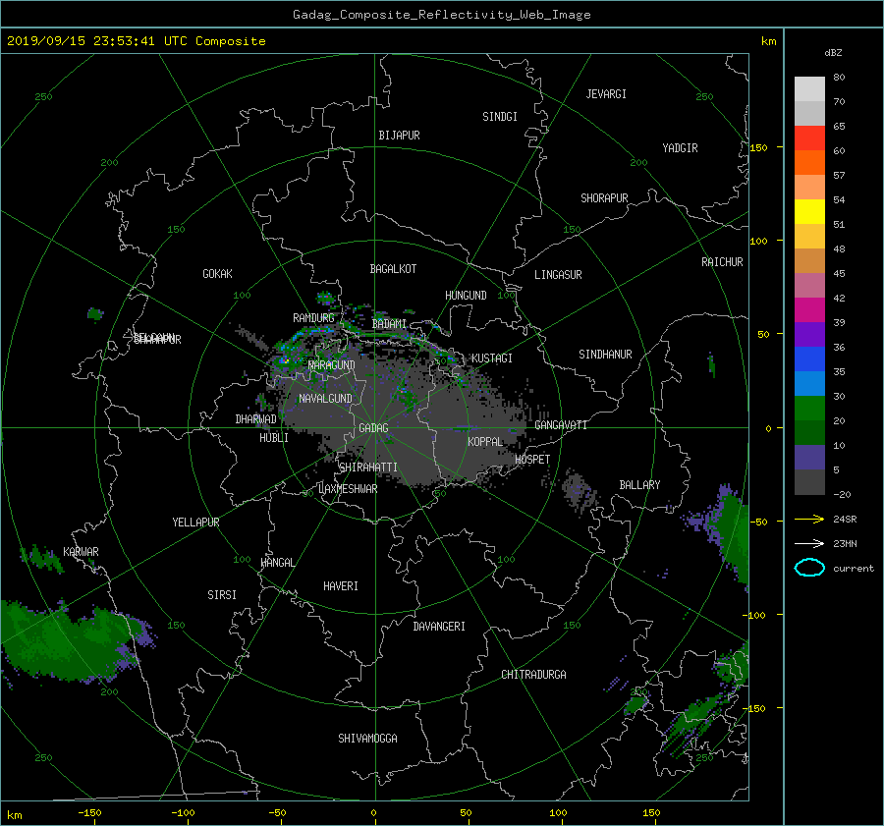
Task: Click the KARWAR city label
Action: click(81, 552)
